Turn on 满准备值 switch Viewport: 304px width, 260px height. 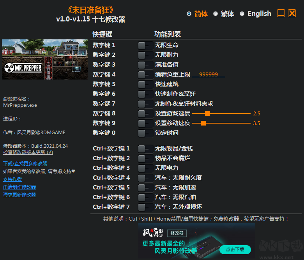(x=145, y=65)
